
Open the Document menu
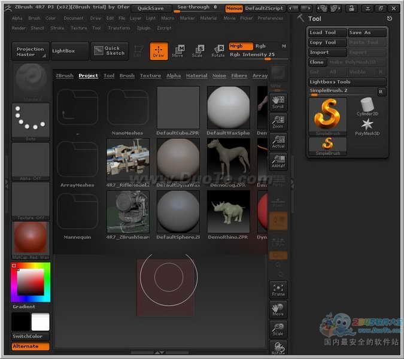[x=74, y=18]
